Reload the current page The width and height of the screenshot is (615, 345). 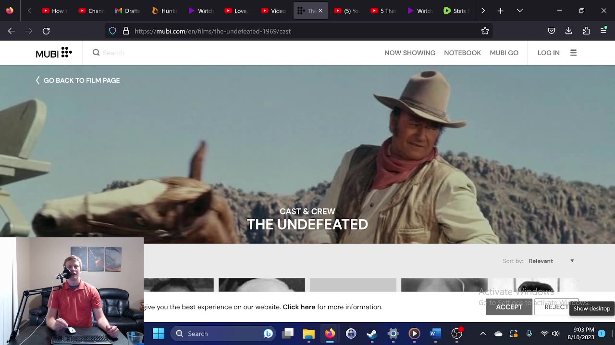pyautogui.click(x=46, y=31)
